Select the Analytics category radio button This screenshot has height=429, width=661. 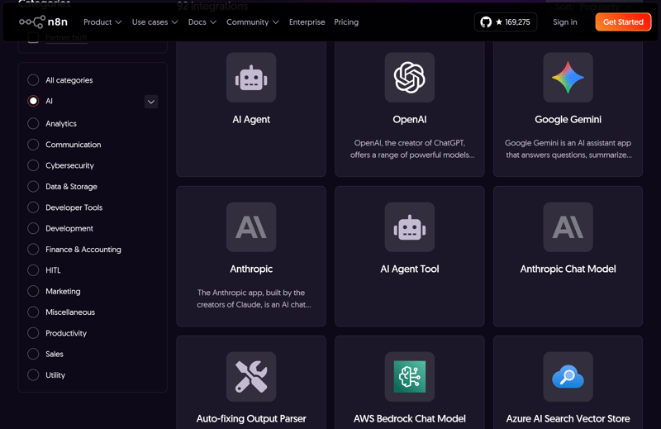pyautogui.click(x=33, y=123)
